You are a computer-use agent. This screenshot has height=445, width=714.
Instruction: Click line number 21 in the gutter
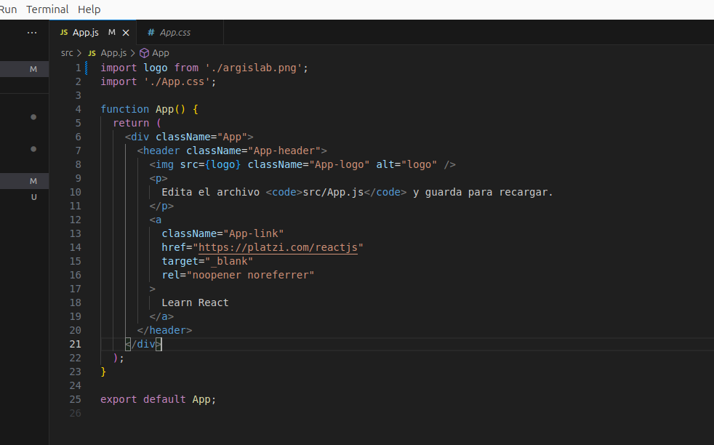tap(76, 344)
